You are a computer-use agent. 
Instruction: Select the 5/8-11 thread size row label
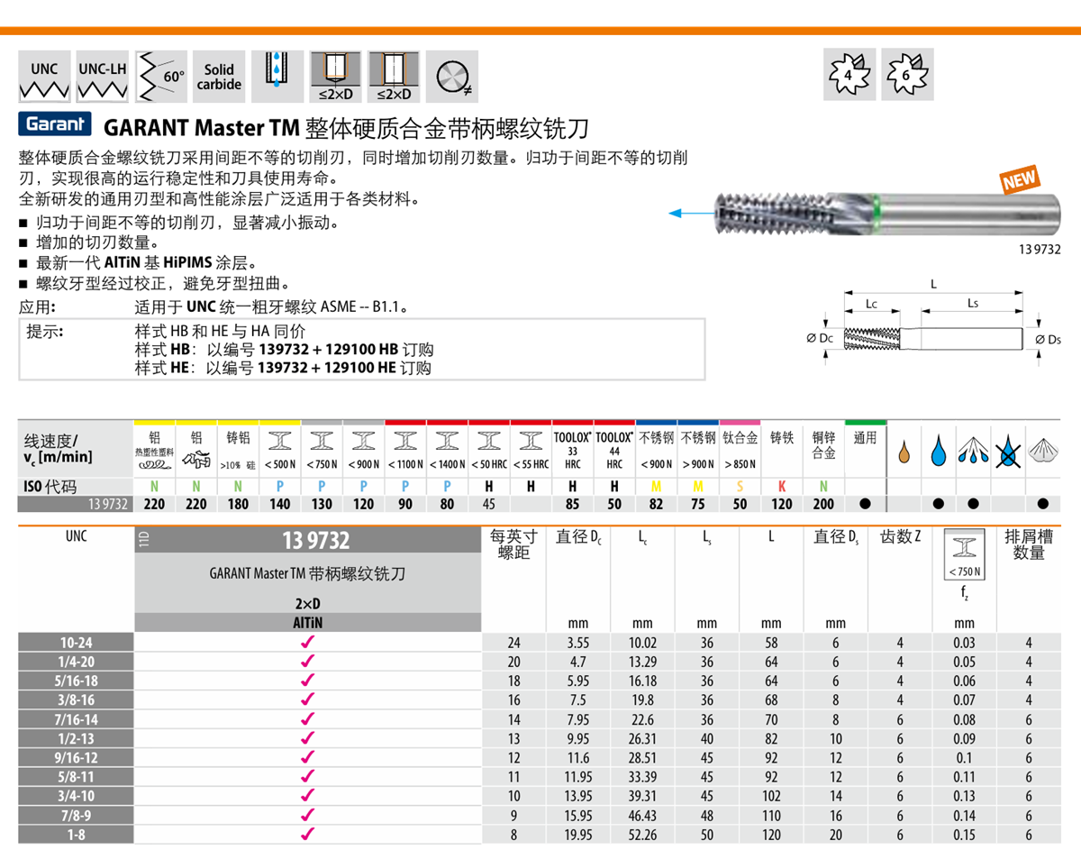coord(76,777)
